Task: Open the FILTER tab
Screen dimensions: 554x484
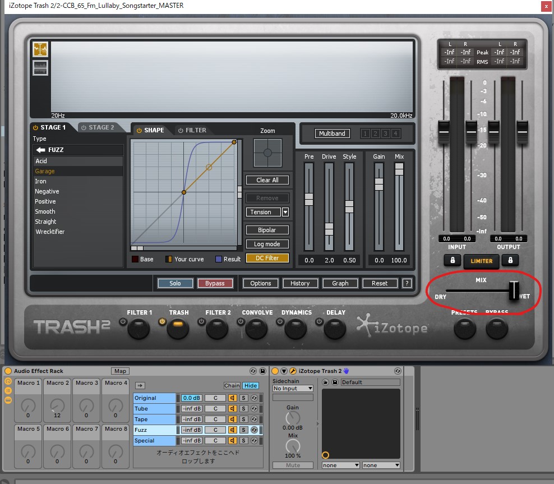Action: coord(196,130)
